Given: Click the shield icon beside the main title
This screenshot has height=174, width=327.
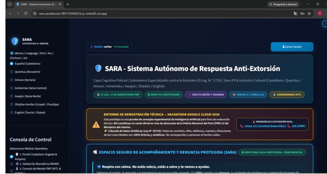Looking at the screenshot, I should (99, 68).
